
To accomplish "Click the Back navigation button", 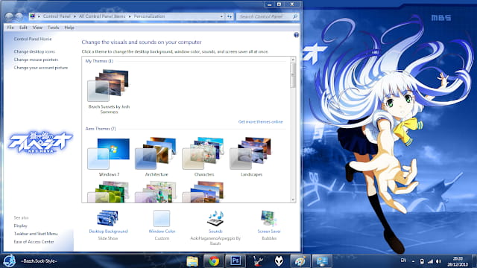I will [x=10, y=16].
